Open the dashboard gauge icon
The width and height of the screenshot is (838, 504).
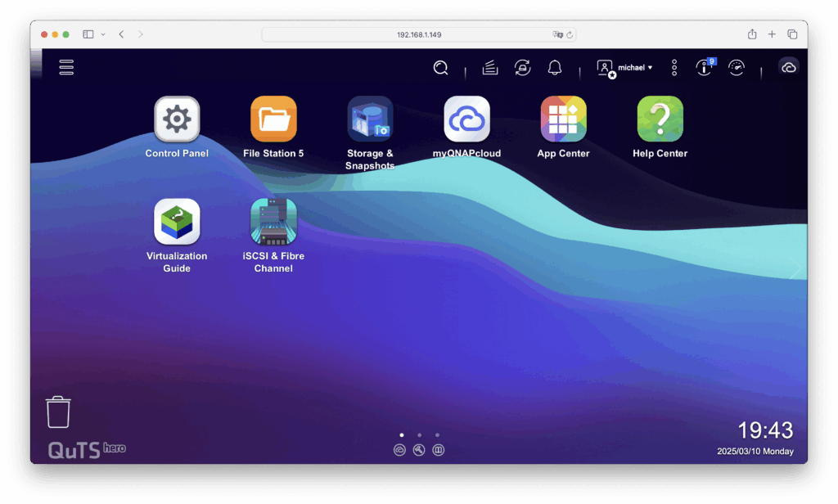point(737,68)
